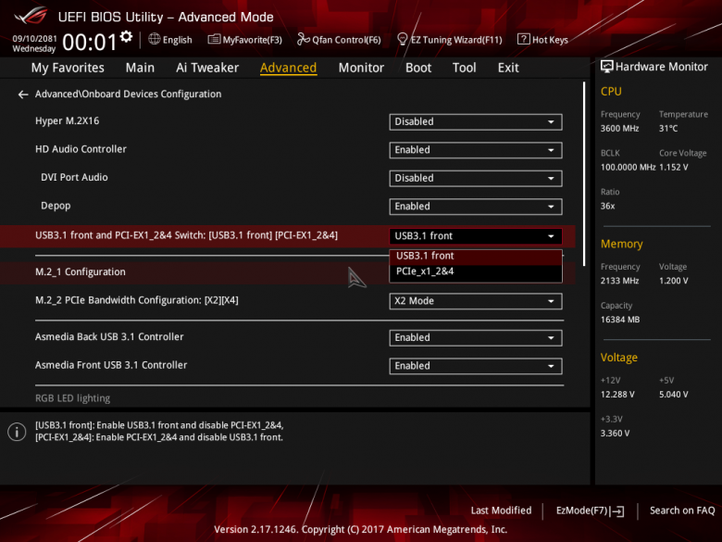Select the Advanced tab

[288, 68]
